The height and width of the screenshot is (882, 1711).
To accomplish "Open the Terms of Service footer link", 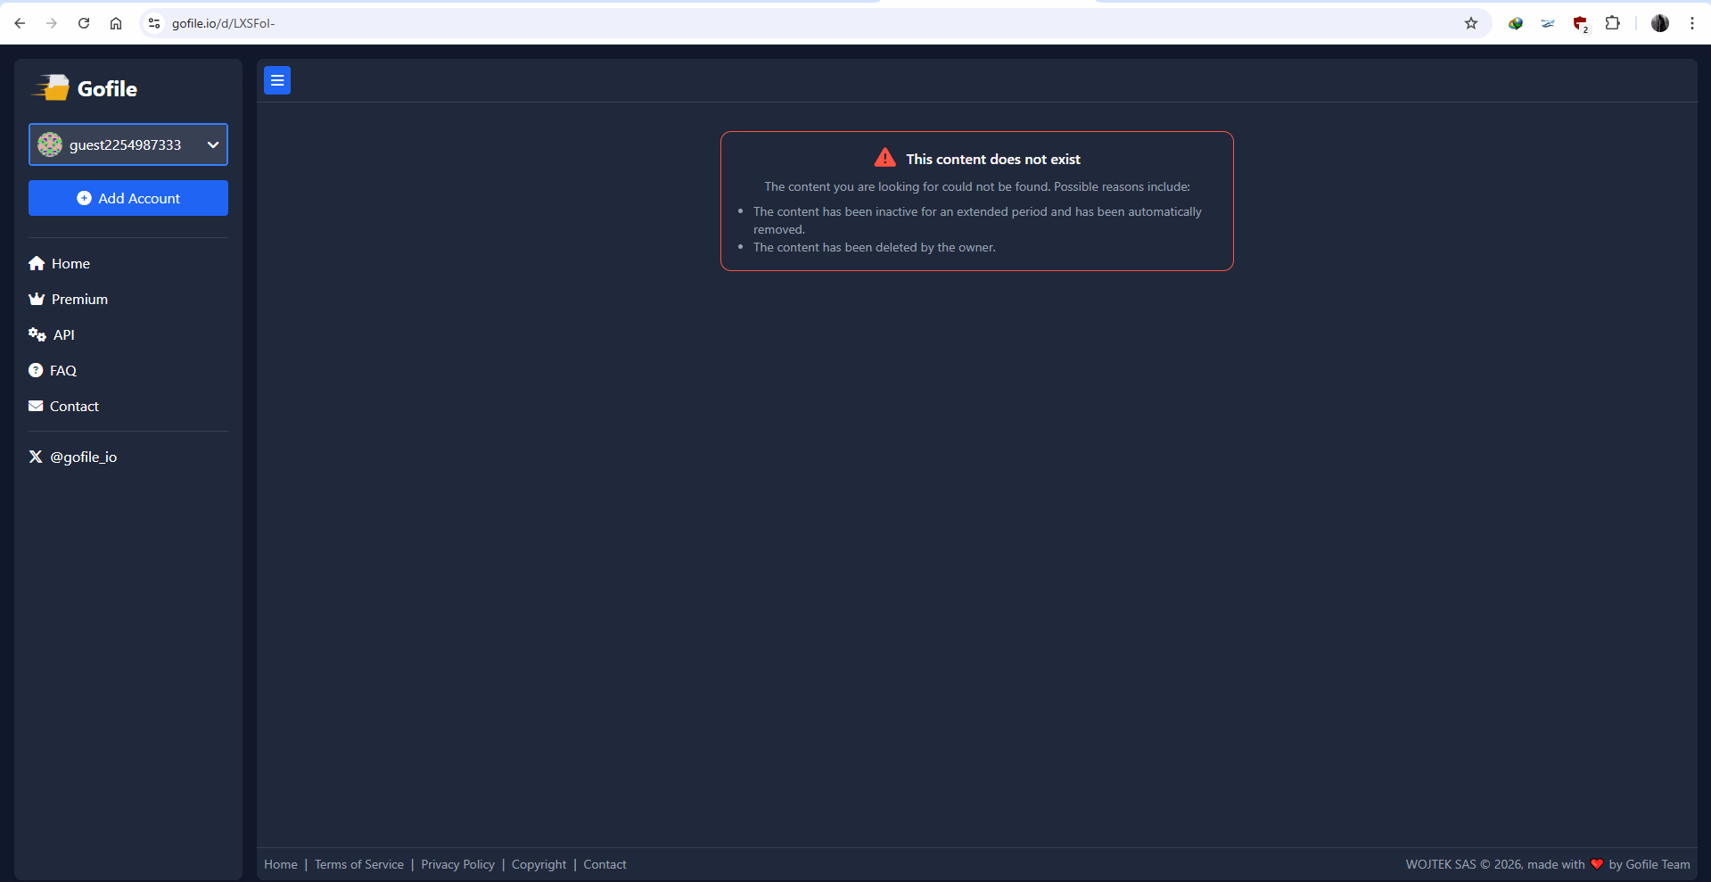I will coord(359,864).
